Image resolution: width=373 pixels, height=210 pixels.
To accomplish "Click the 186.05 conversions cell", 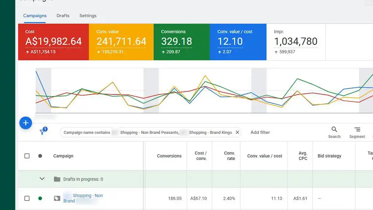I will [x=174, y=198].
